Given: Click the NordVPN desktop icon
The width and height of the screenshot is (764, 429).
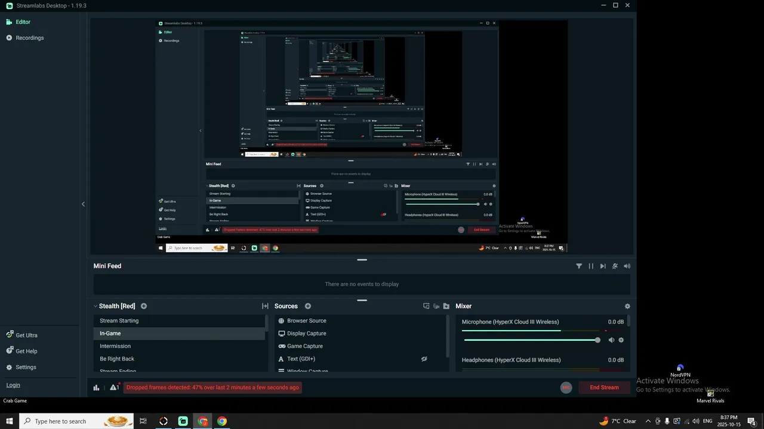Looking at the screenshot, I should (680, 371).
